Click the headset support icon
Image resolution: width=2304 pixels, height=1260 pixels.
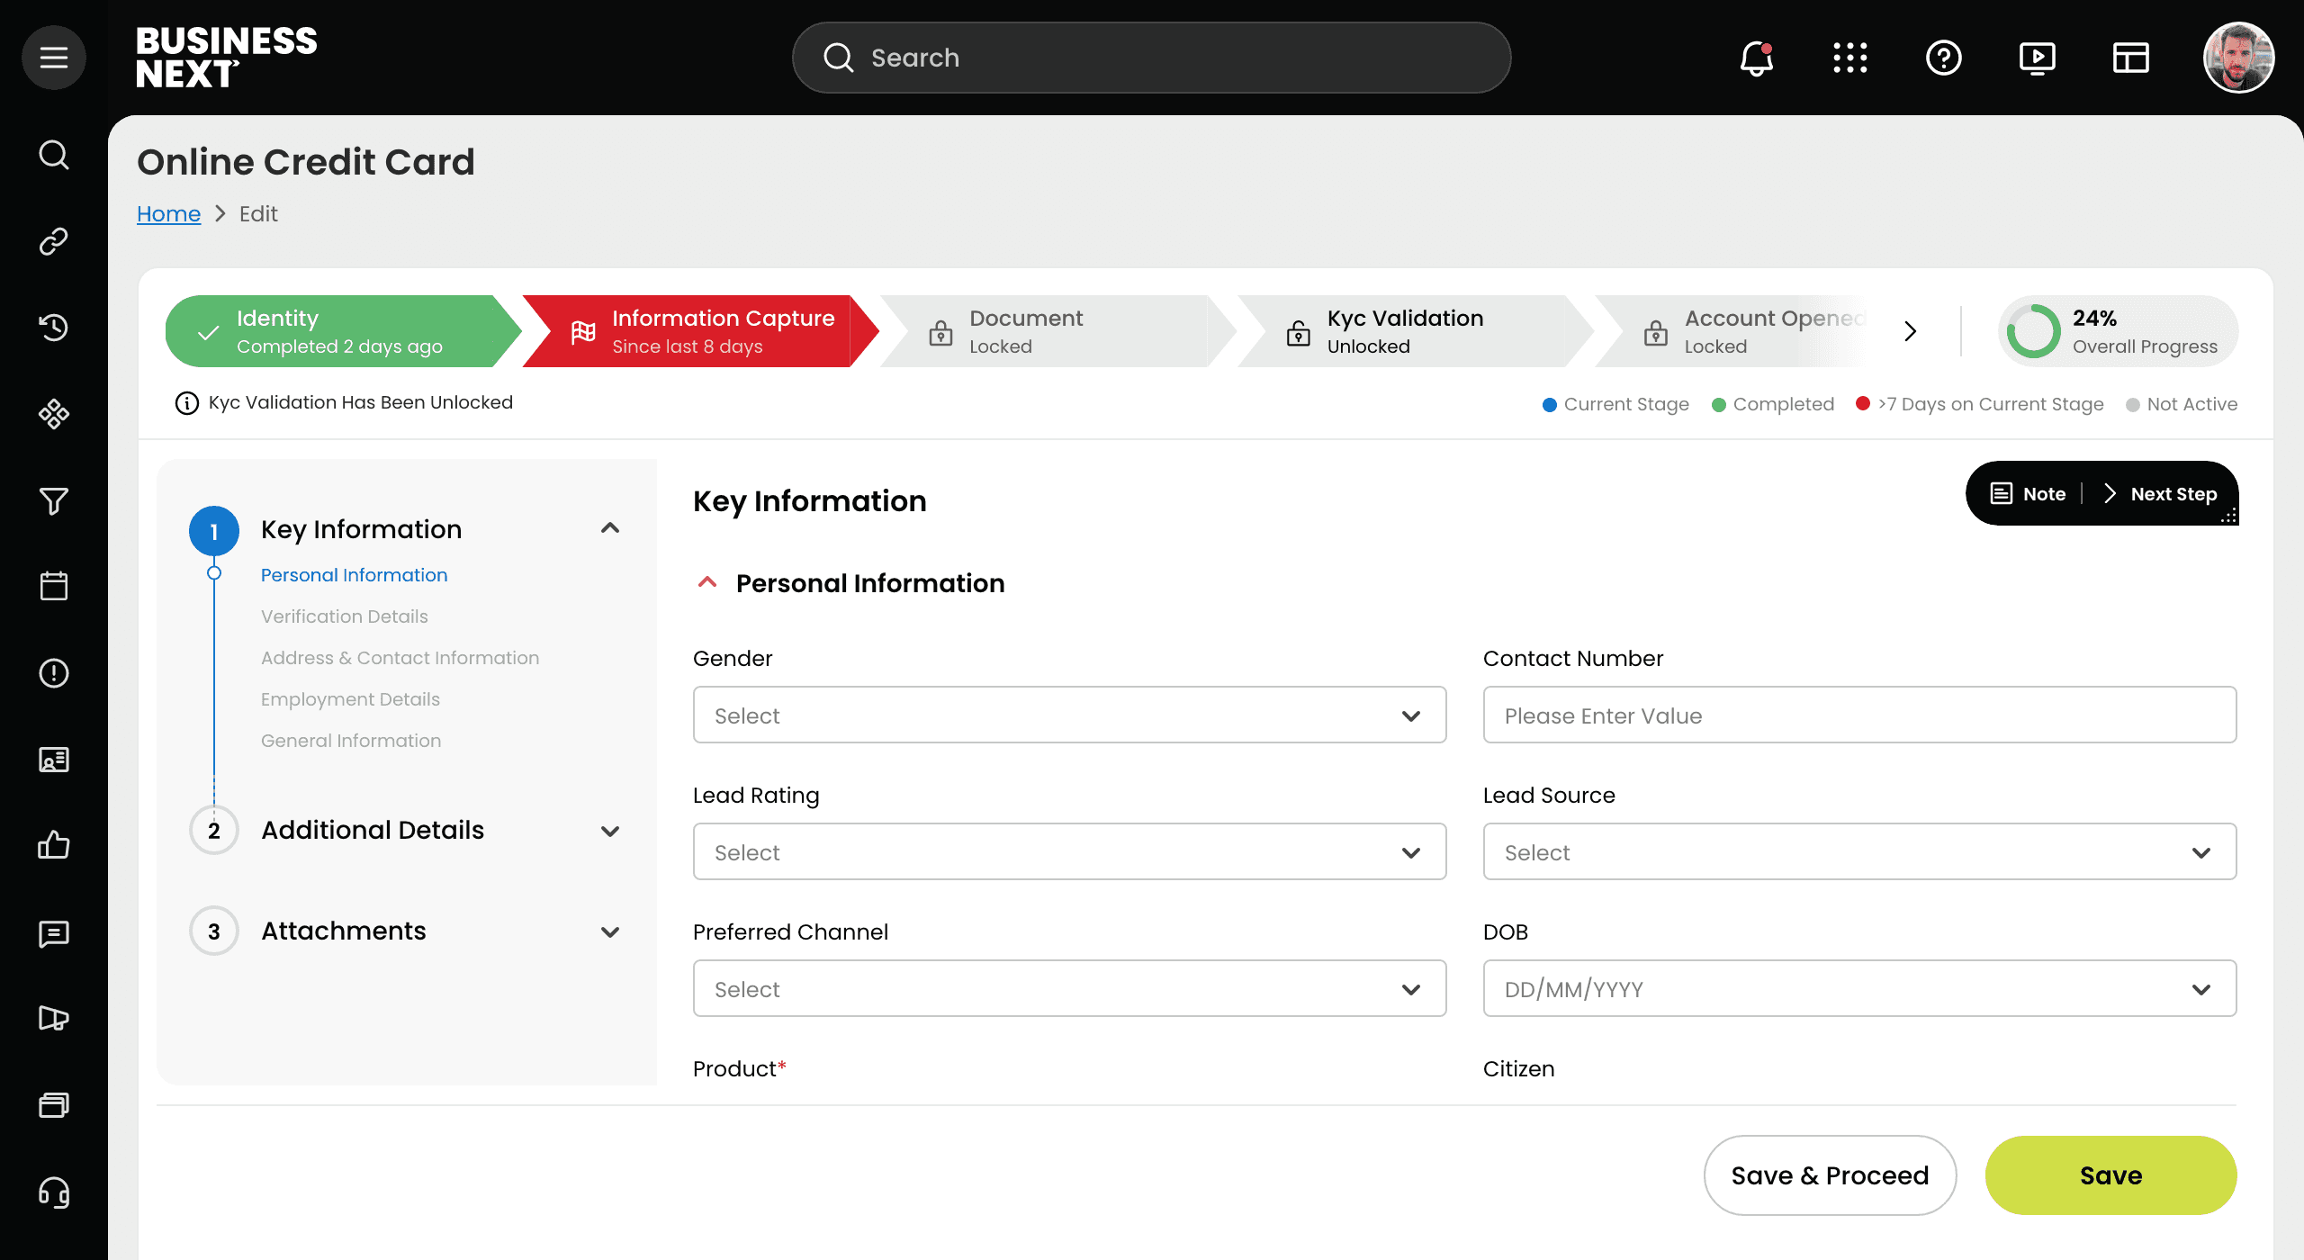coord(54,1192)
